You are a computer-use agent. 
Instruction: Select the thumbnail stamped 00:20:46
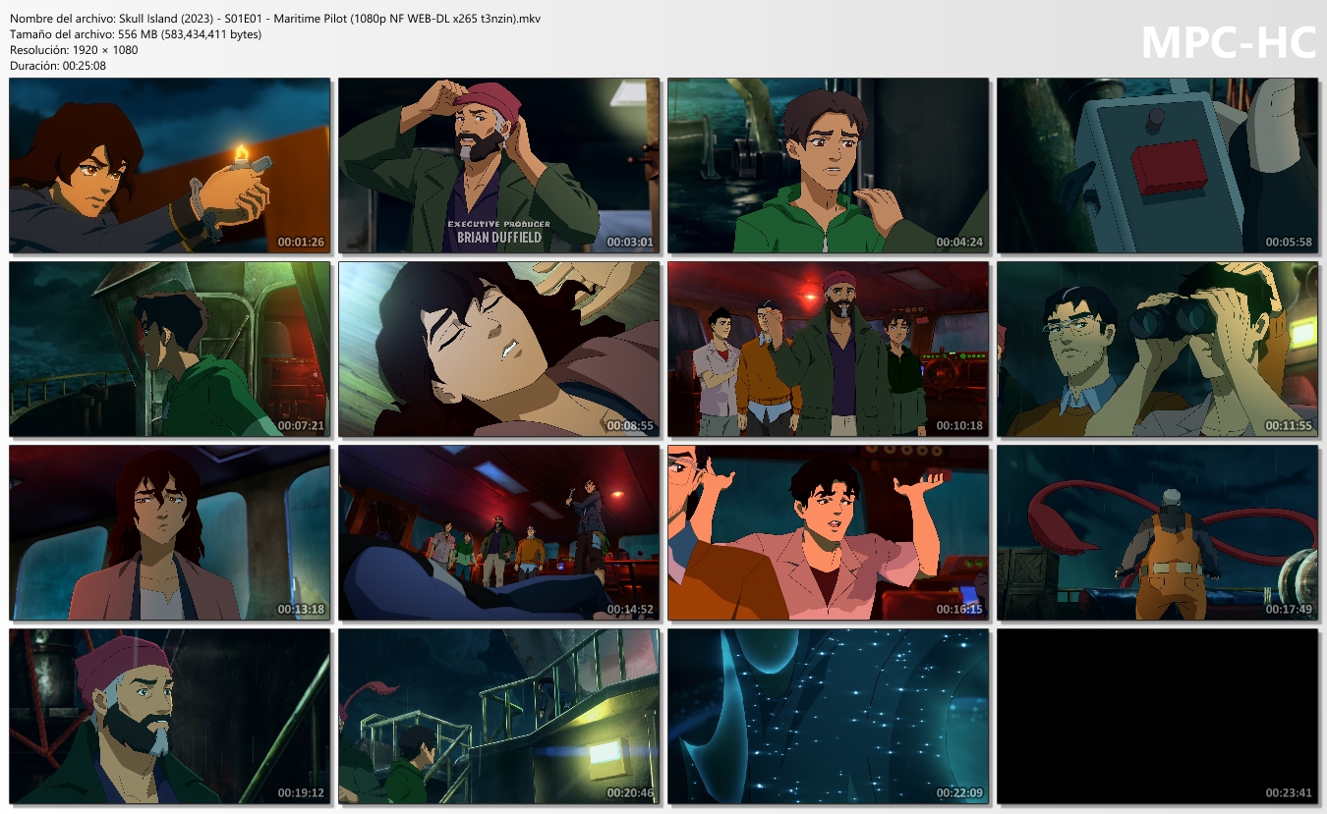[499, 717]
